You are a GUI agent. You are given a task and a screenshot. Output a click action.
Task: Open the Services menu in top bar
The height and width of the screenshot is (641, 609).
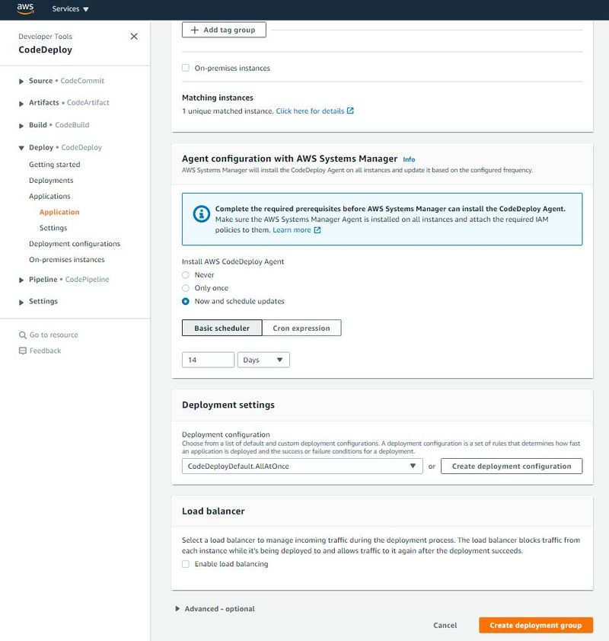(x=70, y=8)
